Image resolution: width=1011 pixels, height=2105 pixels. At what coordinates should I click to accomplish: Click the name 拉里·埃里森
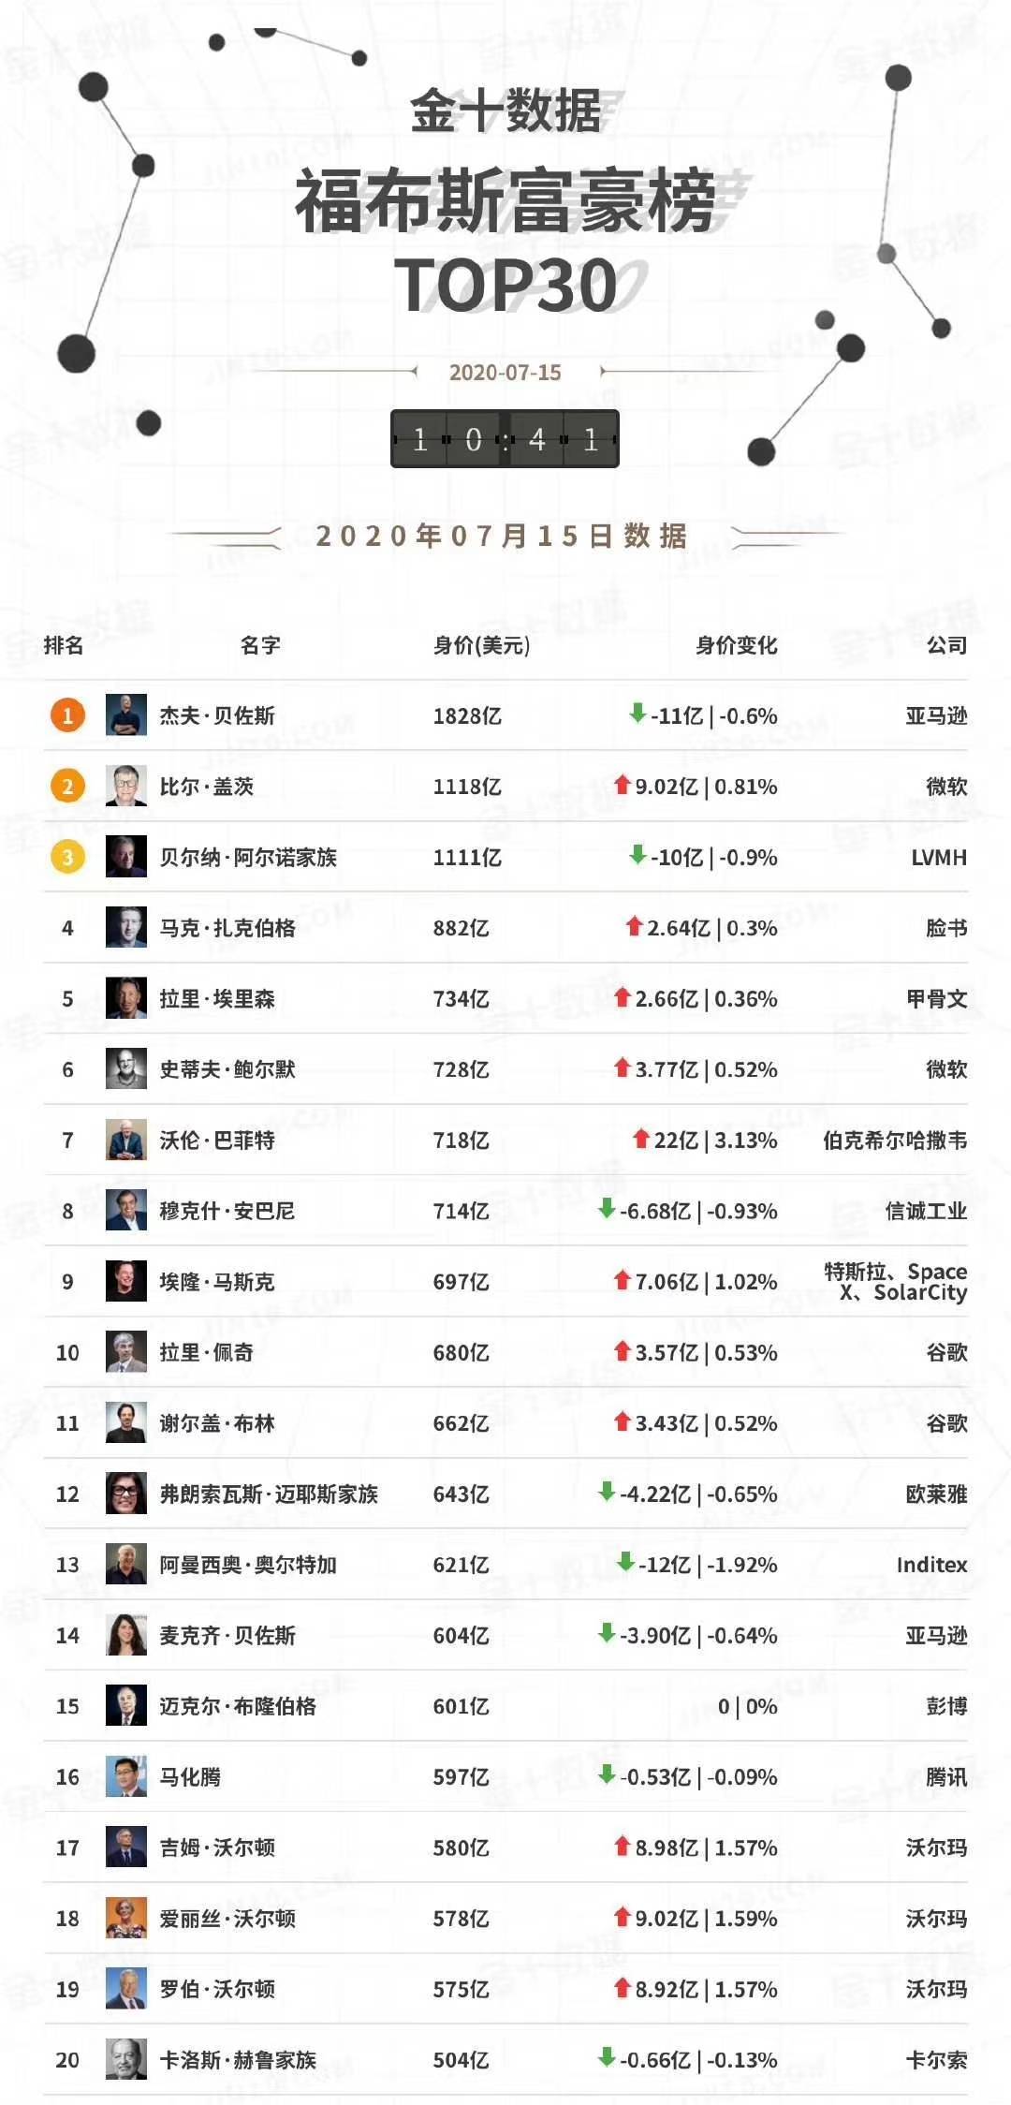(217, 999)
